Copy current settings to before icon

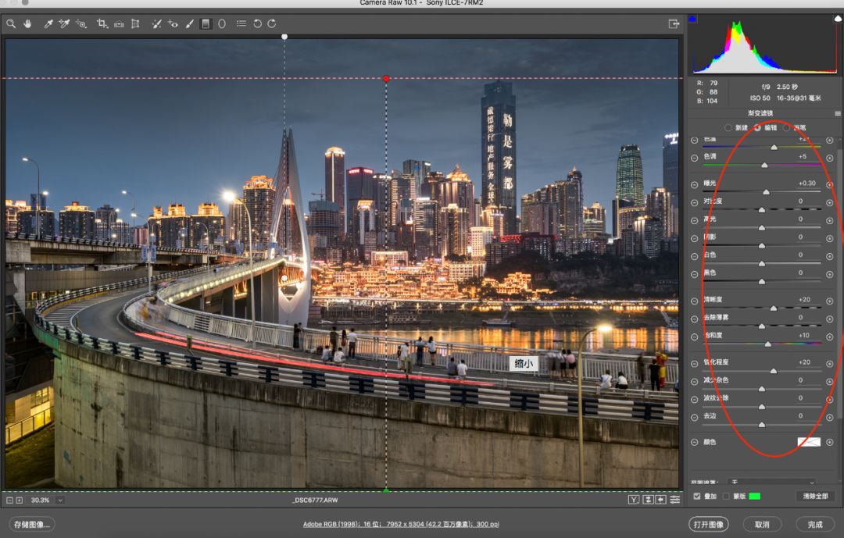(661, 500)
